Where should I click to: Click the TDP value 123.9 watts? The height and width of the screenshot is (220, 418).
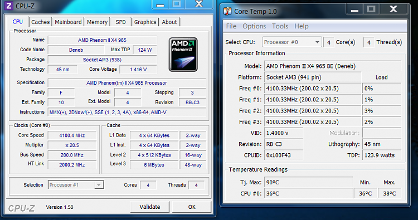[x=381, y=155]
